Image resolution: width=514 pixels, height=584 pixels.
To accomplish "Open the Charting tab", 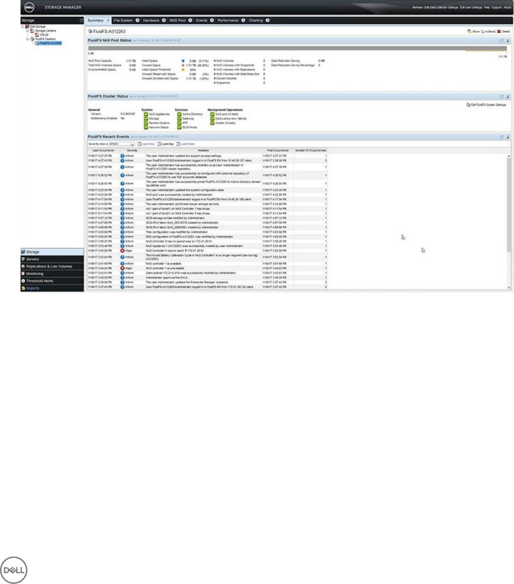I will click(256, 21).
